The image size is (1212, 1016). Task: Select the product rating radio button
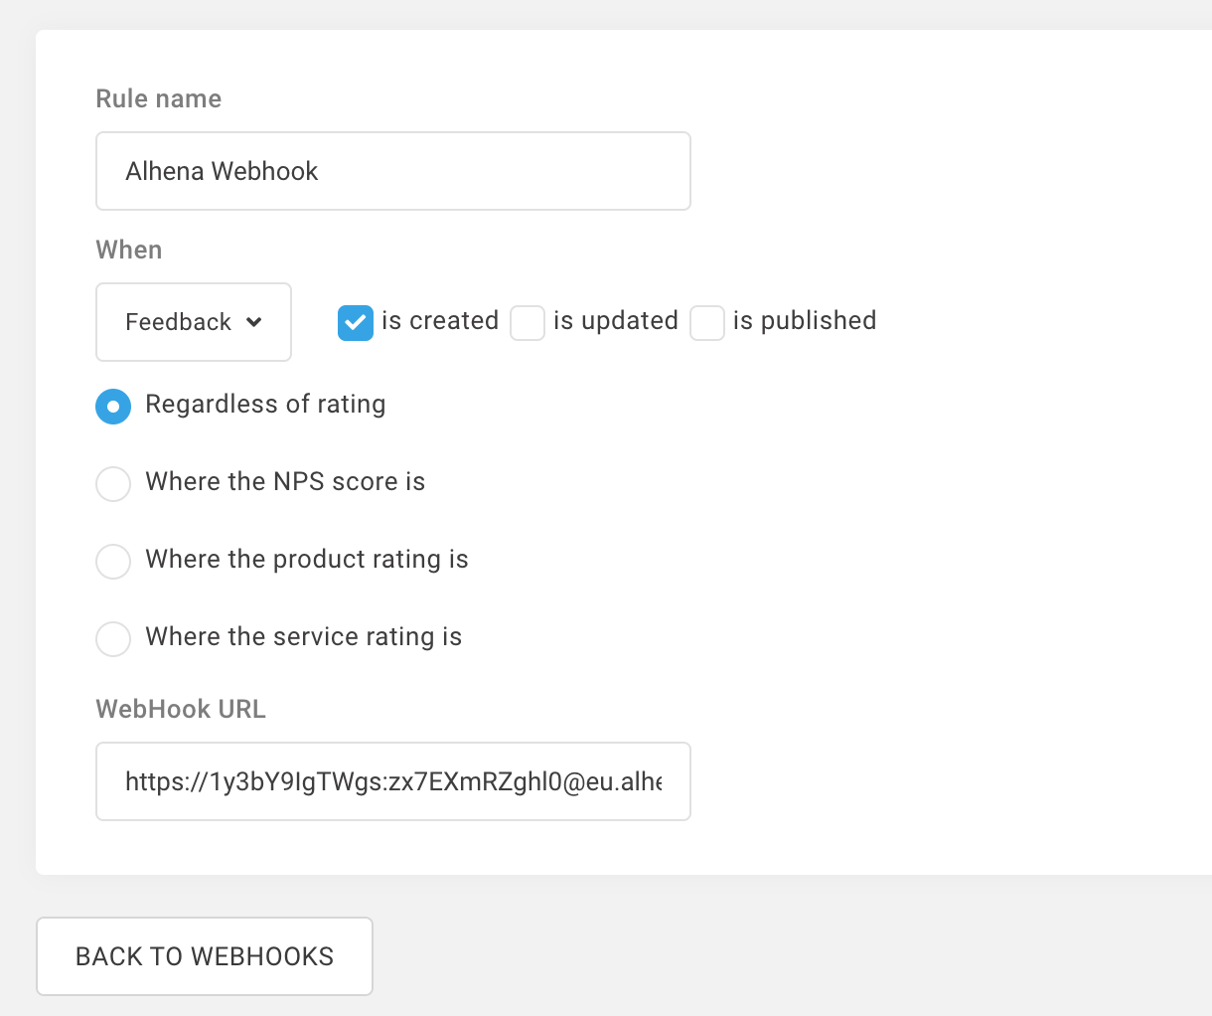pos(113,562)
